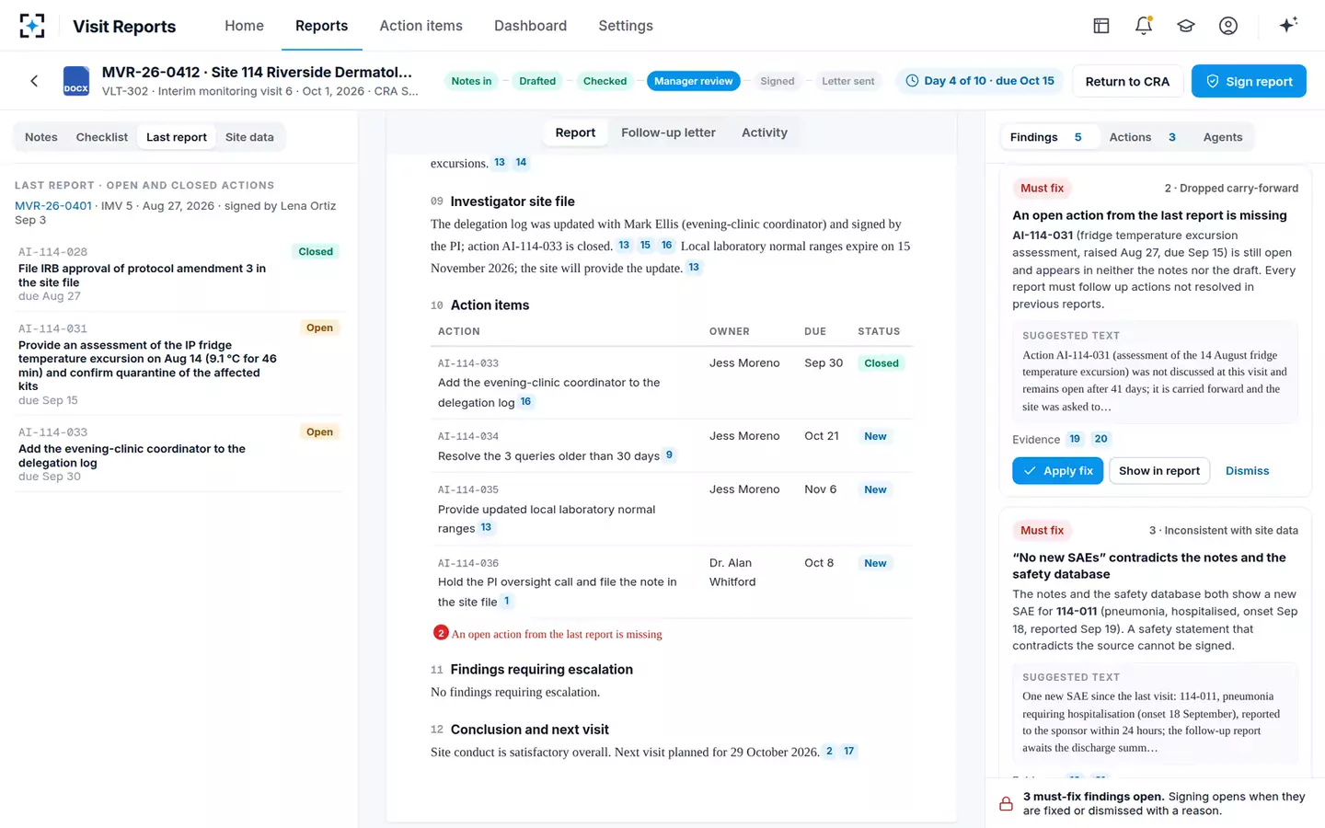Go to the Settings nav tab
Screen dimensions: 1325x828
(626, 26)
